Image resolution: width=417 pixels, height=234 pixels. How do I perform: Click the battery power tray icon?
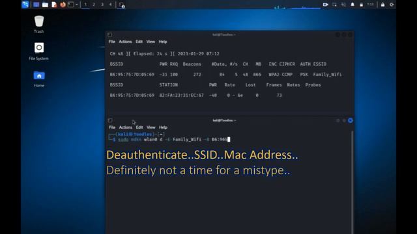361,5
